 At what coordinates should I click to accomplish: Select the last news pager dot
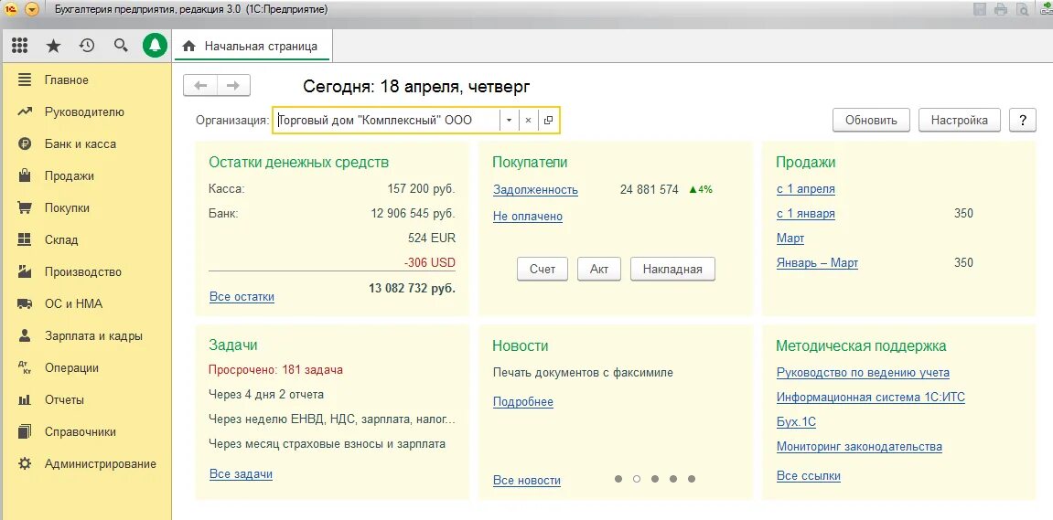[692, 479]
